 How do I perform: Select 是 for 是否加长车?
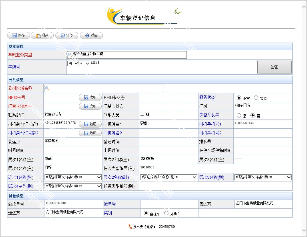pos(239,115)
